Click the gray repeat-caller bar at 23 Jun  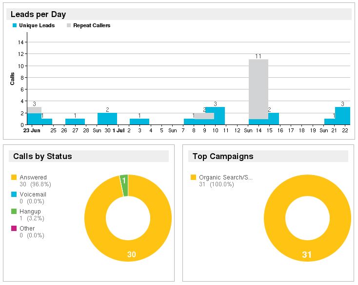(x=34, y=110)
